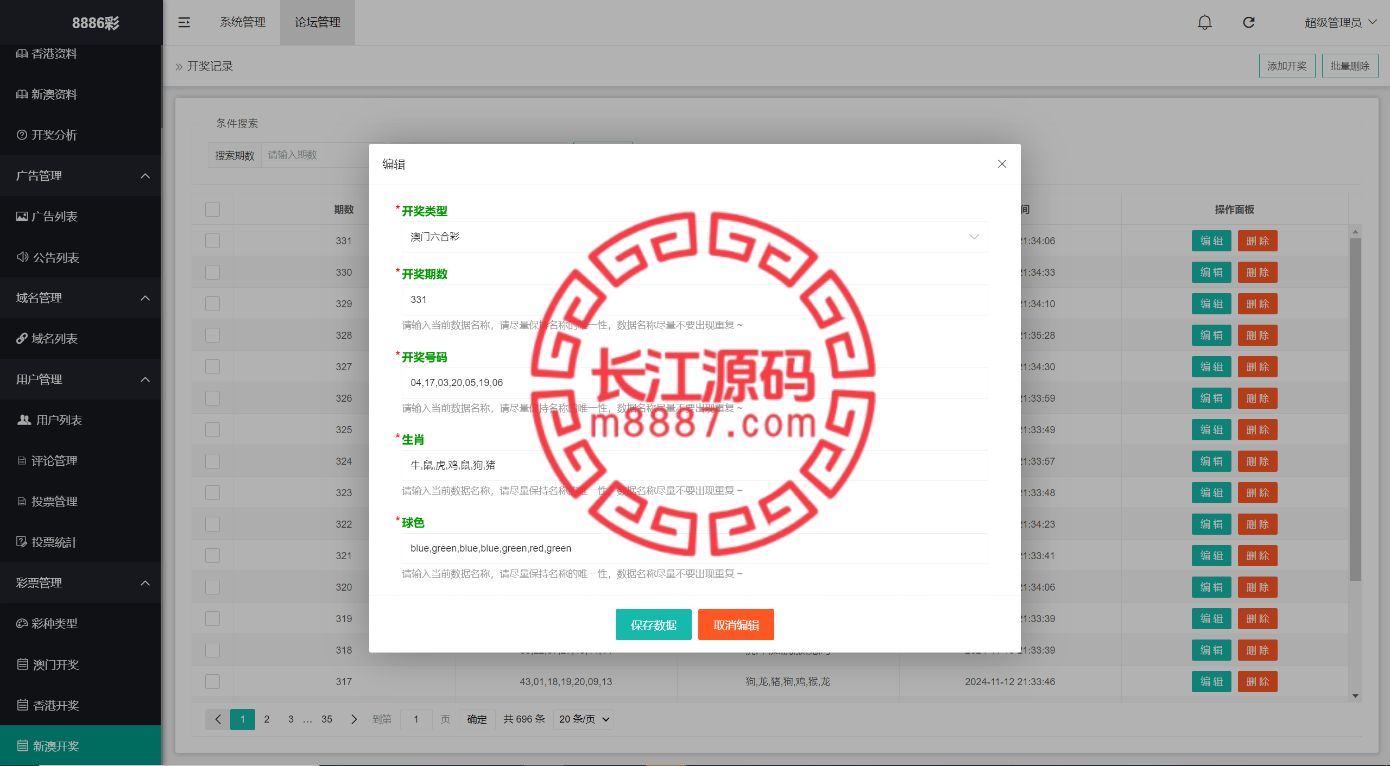Image resolution: width=1390 pixels, height=766 pixels.
Task: Close the 编辑 dialog with the X
Action: point(1002,164)
